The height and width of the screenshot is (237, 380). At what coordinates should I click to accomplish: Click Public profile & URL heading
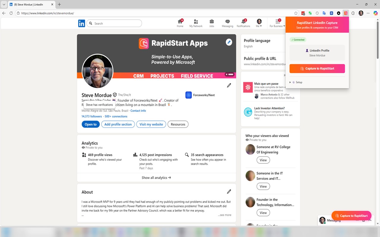coord(260,59)
